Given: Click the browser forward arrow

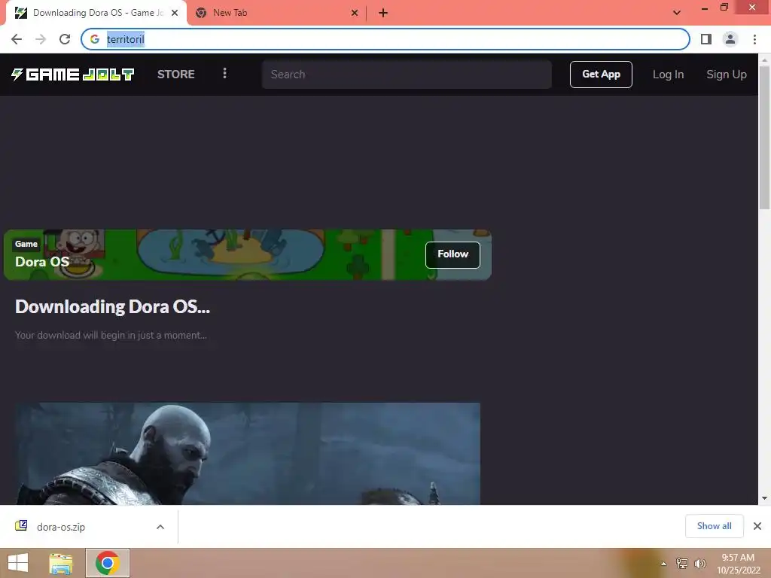Looking at the screenshot, I should (41, 39).
